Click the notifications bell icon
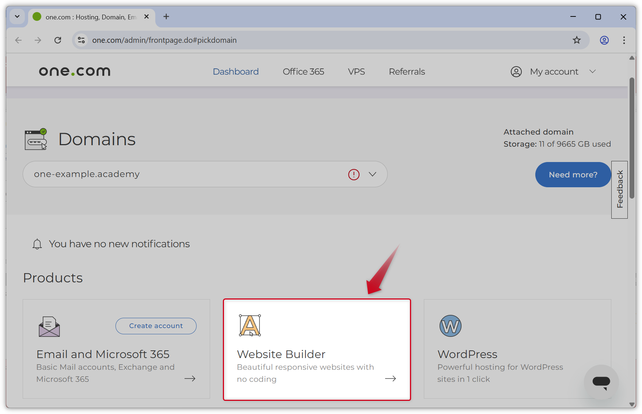 [x=37, y=244]
